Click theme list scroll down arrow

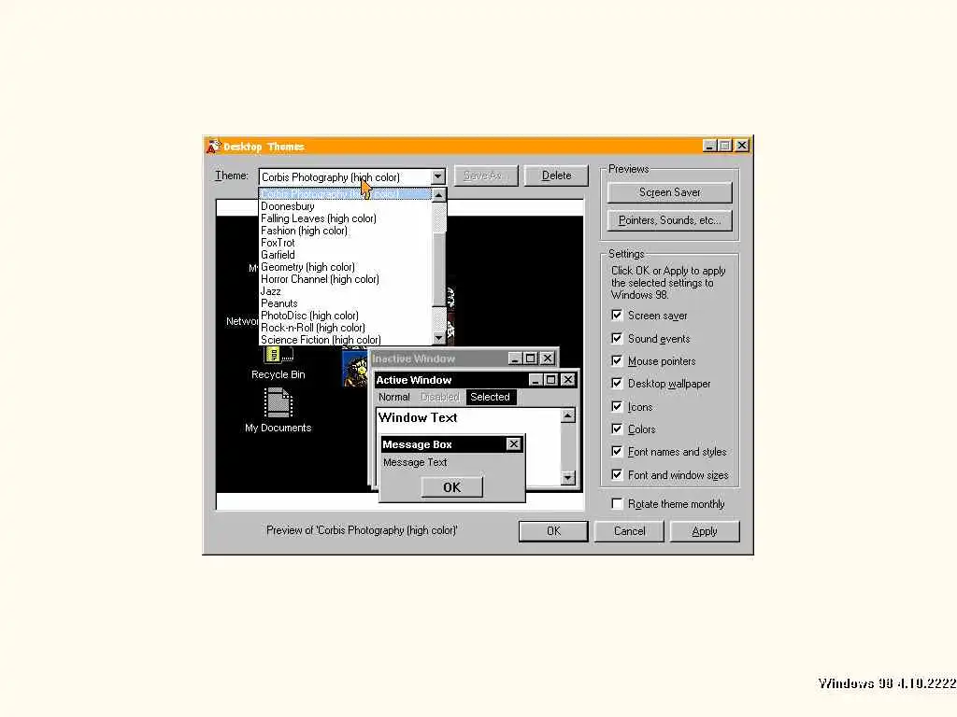[x=438, y=338]
